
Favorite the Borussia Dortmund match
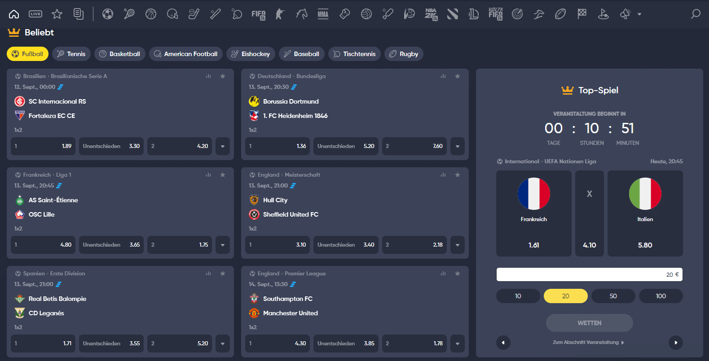[x=458, y=76]
